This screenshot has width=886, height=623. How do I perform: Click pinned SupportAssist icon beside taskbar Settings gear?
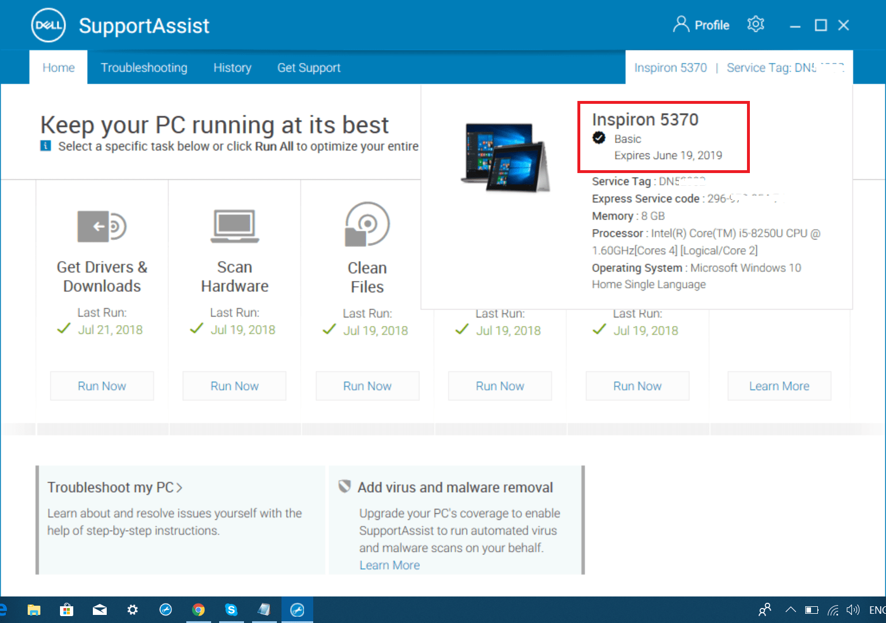point(166,610)
